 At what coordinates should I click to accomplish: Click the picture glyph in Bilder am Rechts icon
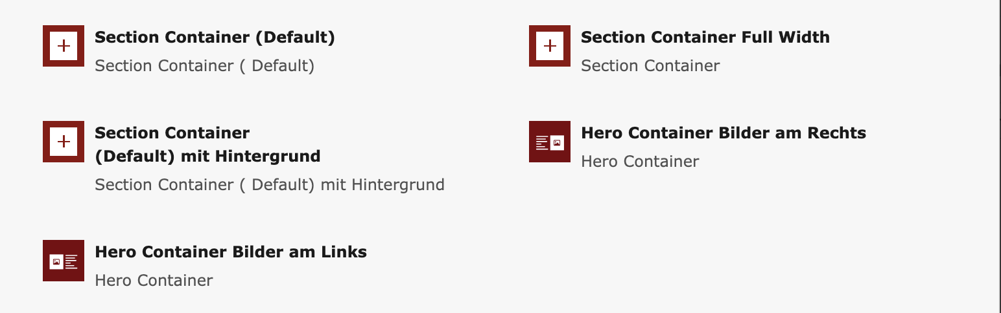pyautogui.click(x=556, y=142)
